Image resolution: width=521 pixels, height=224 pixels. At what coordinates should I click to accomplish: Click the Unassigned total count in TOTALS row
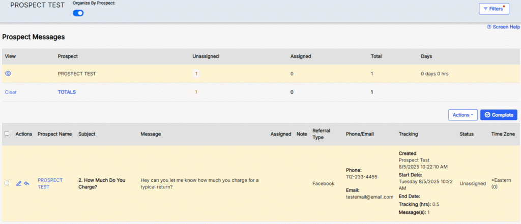(x=196, y=92)
